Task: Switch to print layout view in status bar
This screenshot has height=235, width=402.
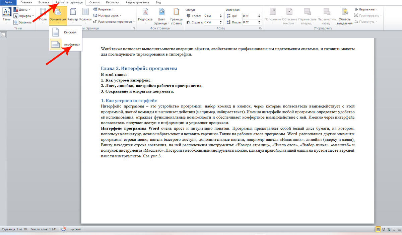Action: 378,230
